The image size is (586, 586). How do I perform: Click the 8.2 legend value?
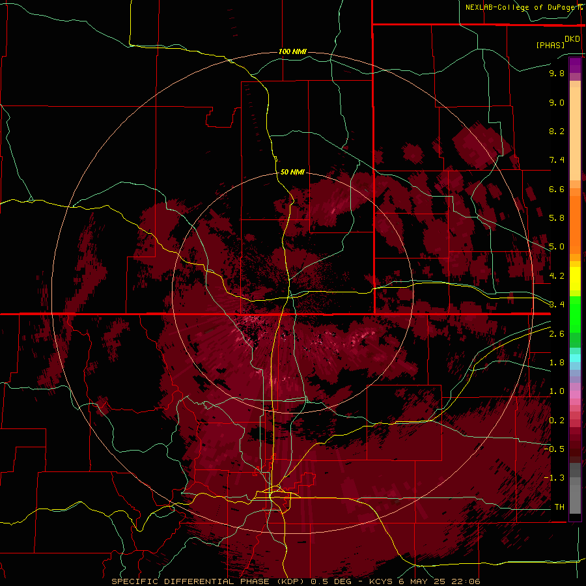coord(557,131)
